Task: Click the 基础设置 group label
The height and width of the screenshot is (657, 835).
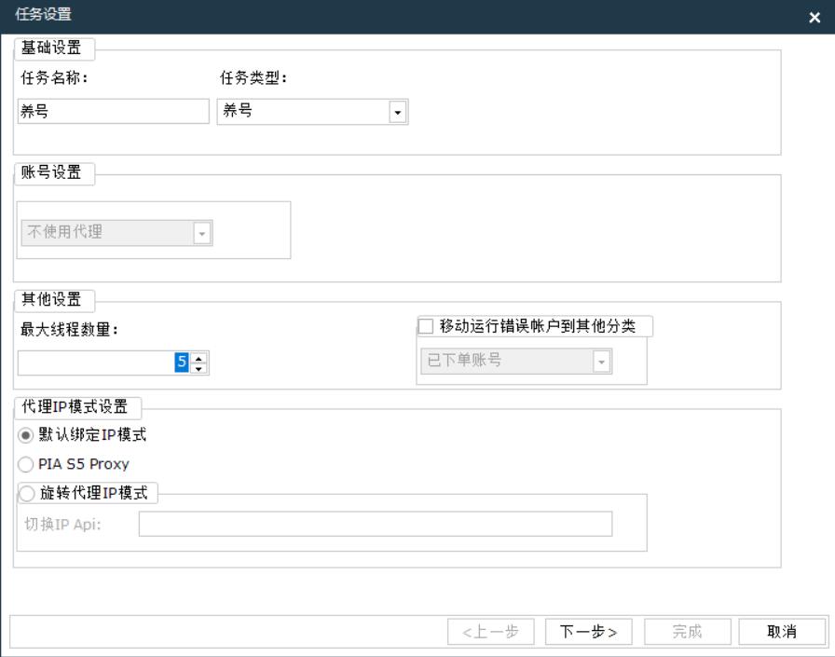Action: [x=52, y=47]
